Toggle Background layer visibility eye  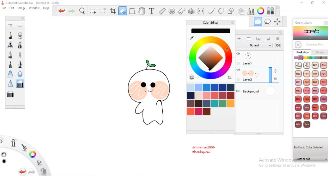[x=238, y=91]
